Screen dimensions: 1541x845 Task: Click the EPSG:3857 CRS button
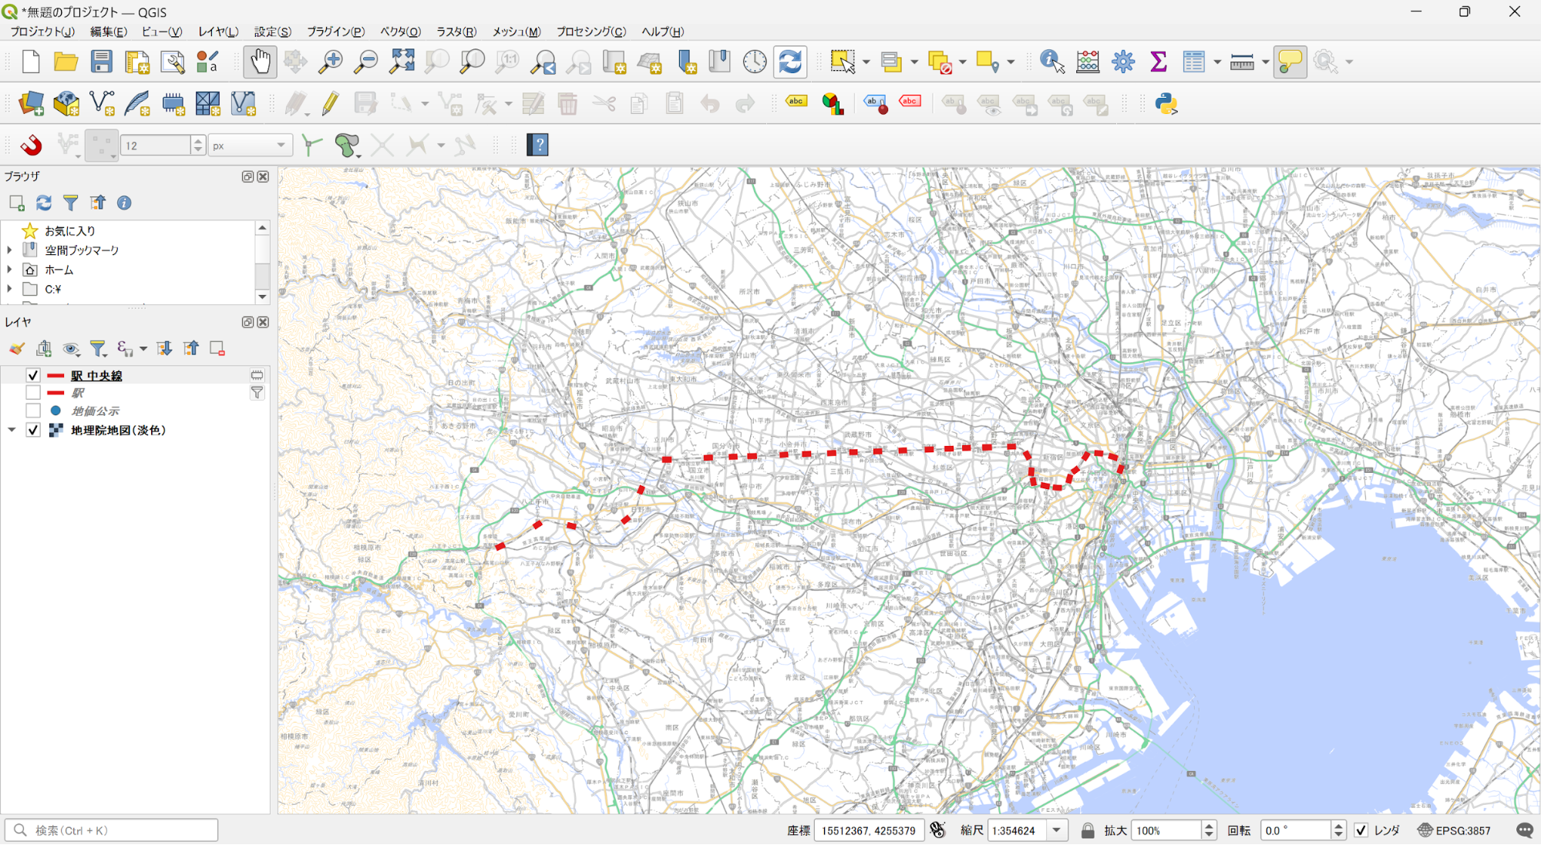1454,830
